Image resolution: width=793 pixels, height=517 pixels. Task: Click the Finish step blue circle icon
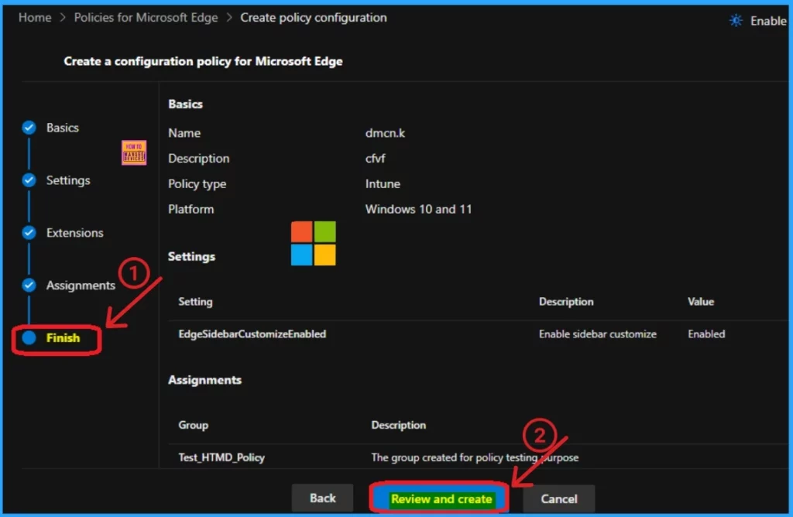click(x=29, y=337)
